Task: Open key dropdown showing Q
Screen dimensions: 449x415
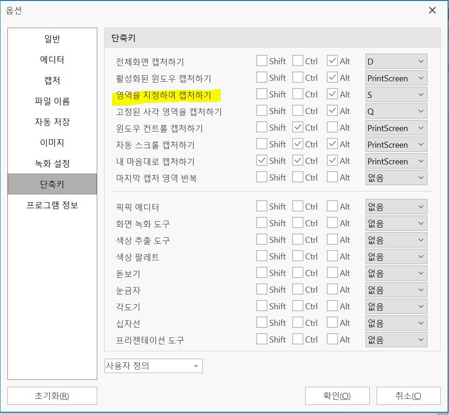Action: tap(396, 111)
